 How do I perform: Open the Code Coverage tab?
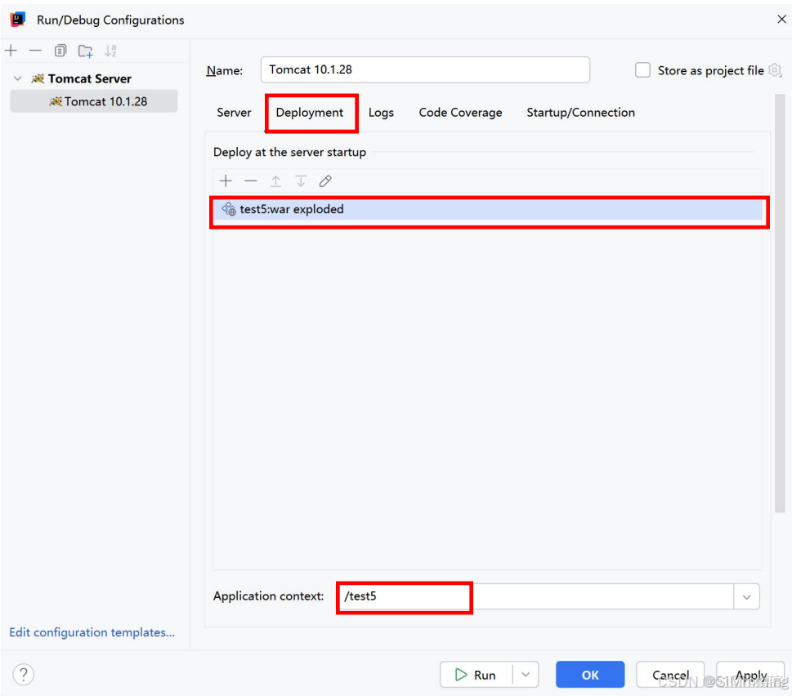[x=459, y=113]
